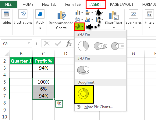
Task: Select cell containing 100%
Action: [44, 82]
